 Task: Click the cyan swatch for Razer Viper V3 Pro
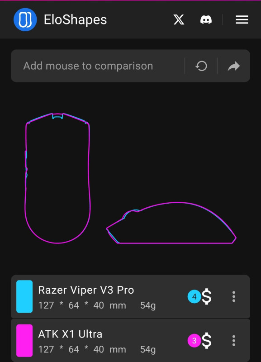pos(24,296)
